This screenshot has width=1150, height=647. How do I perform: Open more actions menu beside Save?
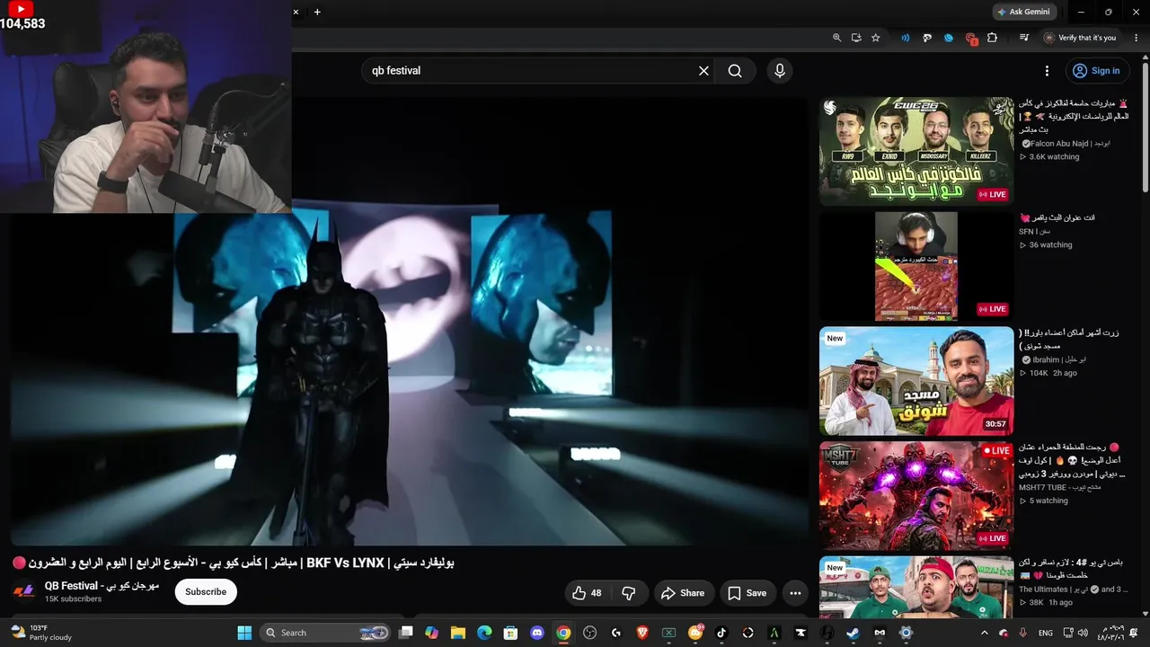coord(795,593)
